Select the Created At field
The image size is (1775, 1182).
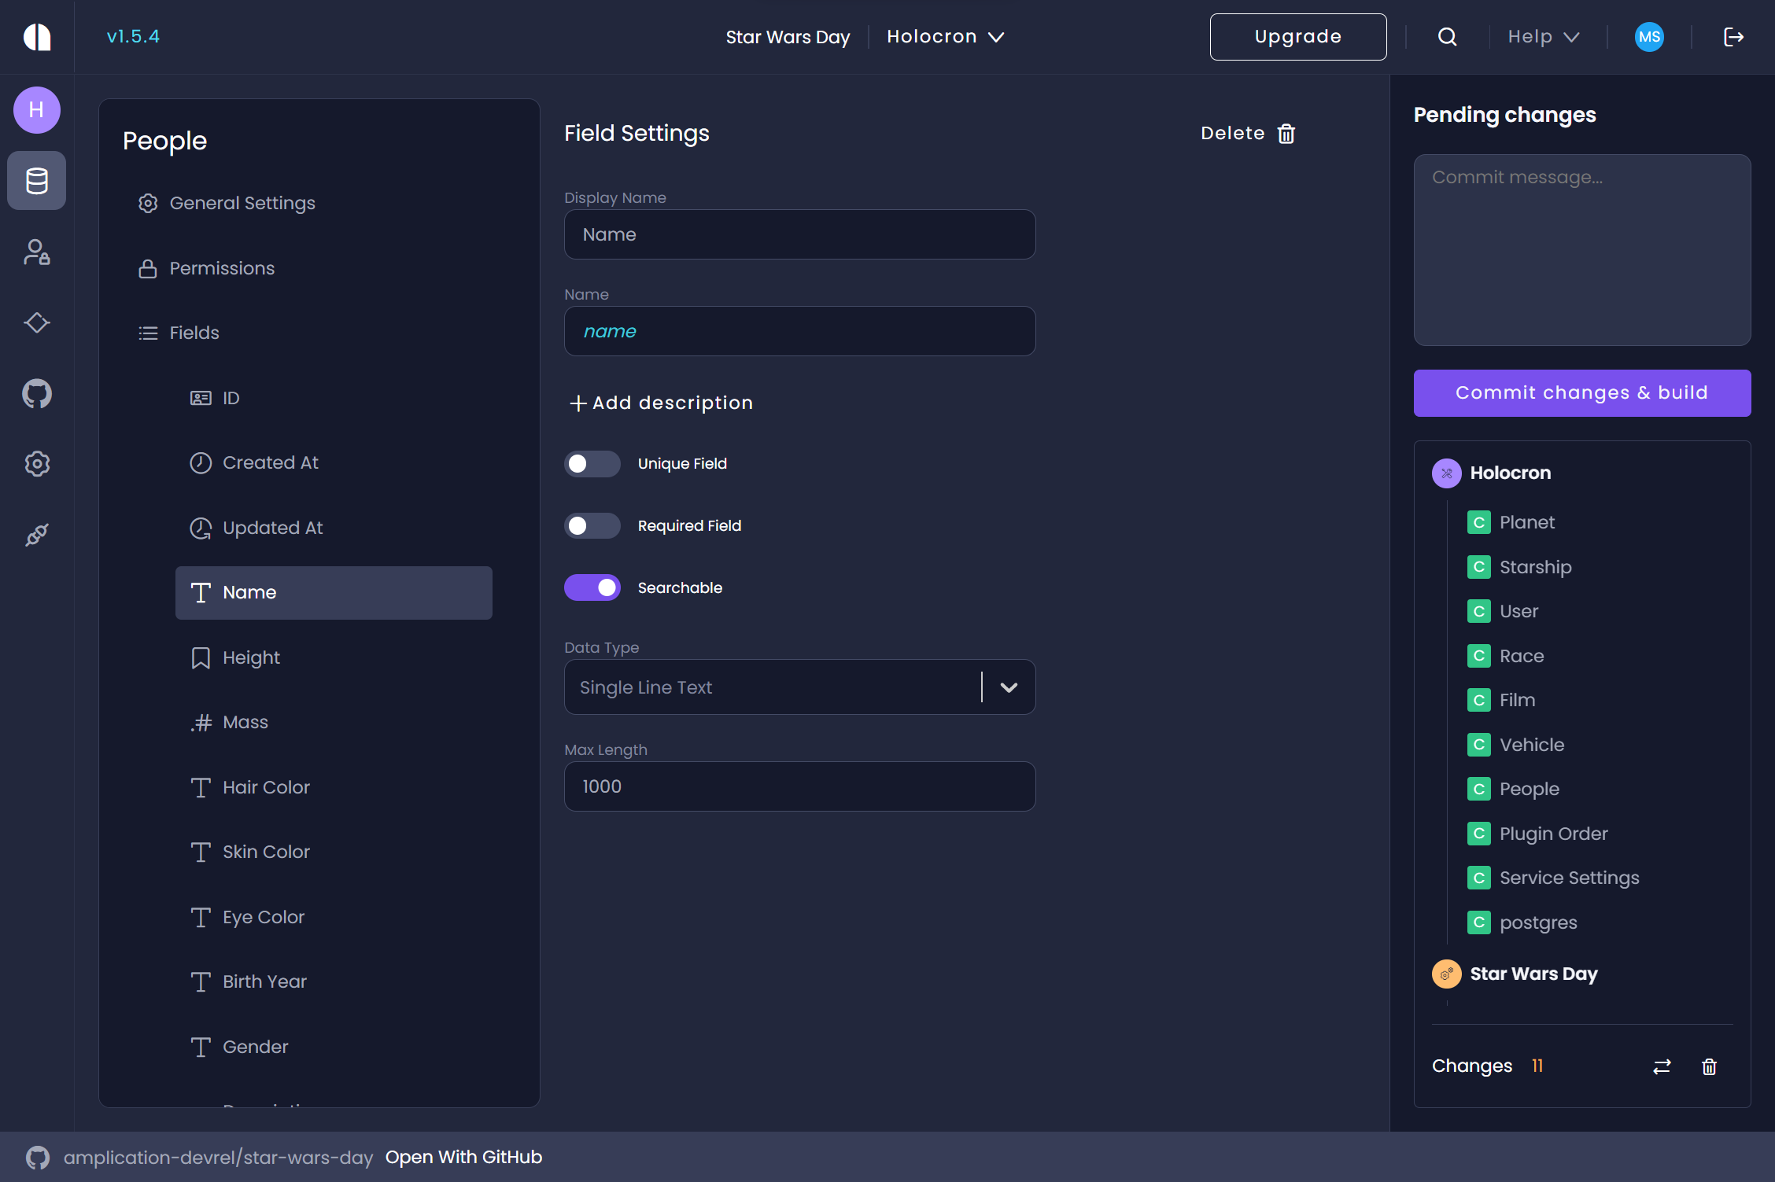click(334, 463)
